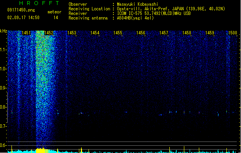
Task: Click the 1453 time marker
Action: pos(72,33)
